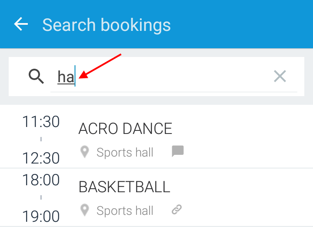Open the ACRO DANCE booking
The image size is (313, 227).
(156, 137)
